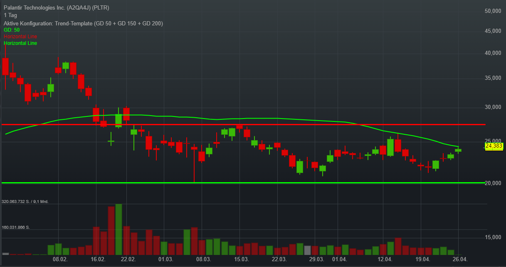Image resolution: width=506 pixels, height=267 pixels.
Task: Click the 35,000 price axis label
Action: tap(493, 78)
